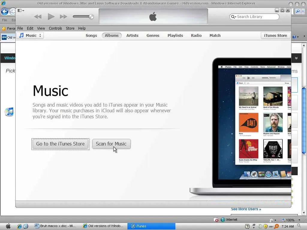307x230 pixels.
Task: Click the Internet zone globe icon
Action: pyautogui.click(x=223, y=220)
